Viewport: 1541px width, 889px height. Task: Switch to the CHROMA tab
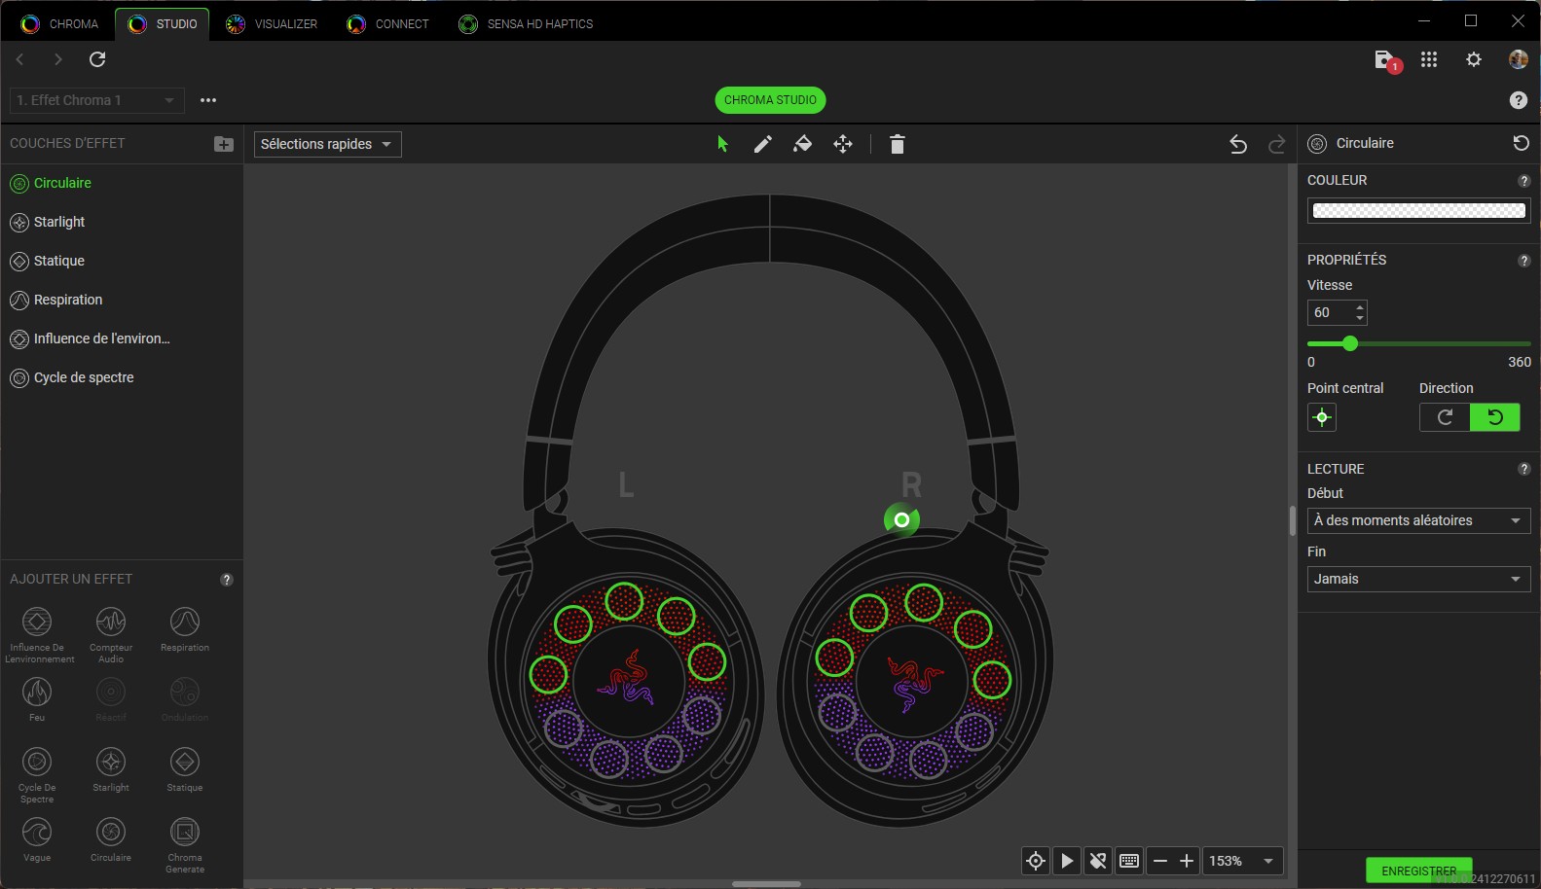pyautogui.click(x=59, y=23)
